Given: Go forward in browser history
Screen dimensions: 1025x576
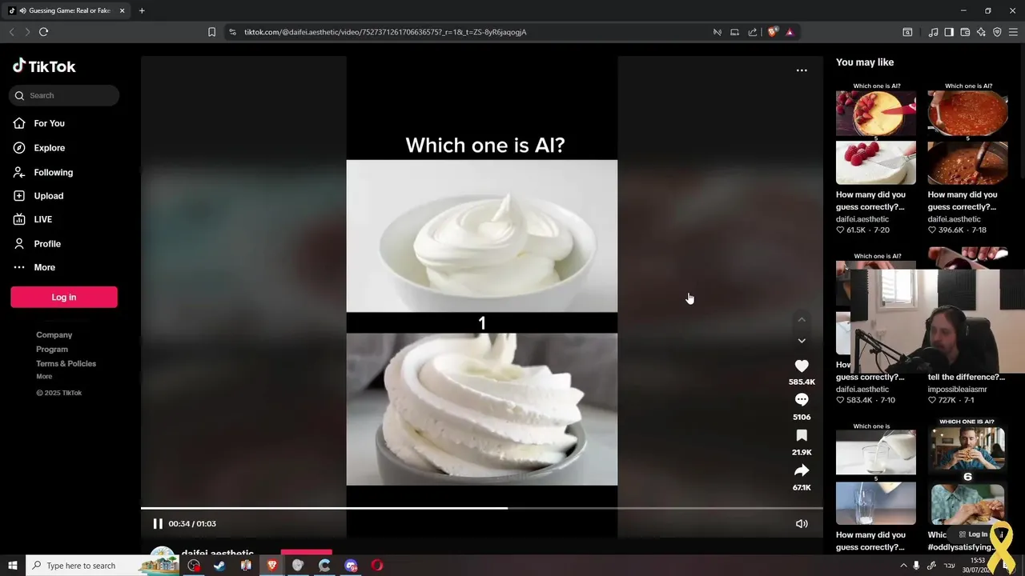Looking at the screenshot, I should click(x=27, y=32).
